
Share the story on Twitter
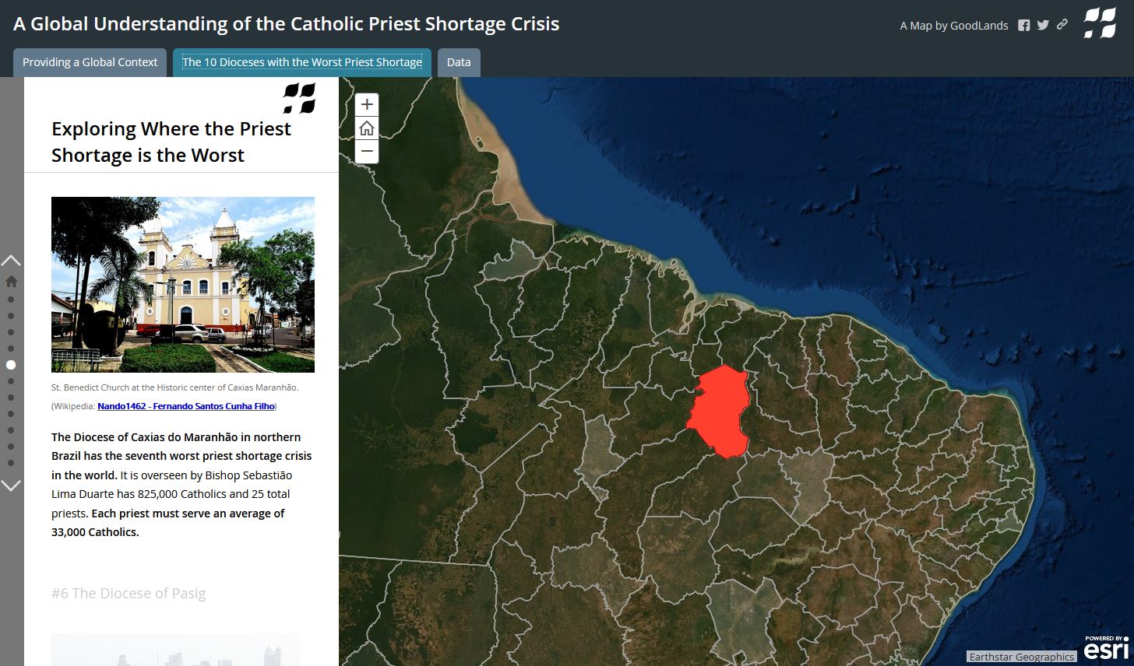coord(1043,25)
